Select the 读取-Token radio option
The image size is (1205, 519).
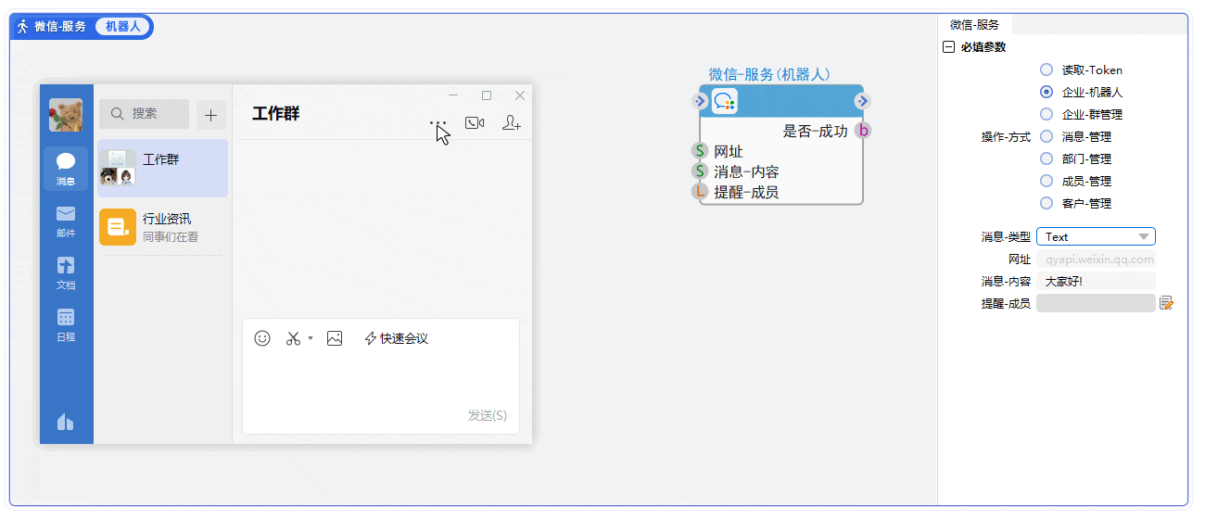pyautogui.click(x=1046, y=70)
